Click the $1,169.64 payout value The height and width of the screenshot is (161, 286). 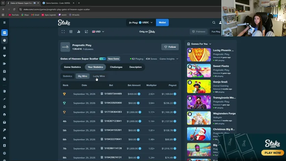point(167,94)
